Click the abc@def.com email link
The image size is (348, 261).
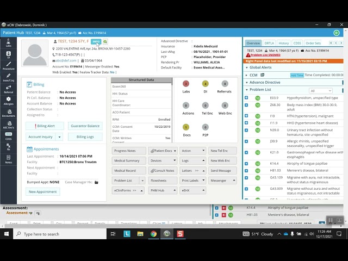66,60
